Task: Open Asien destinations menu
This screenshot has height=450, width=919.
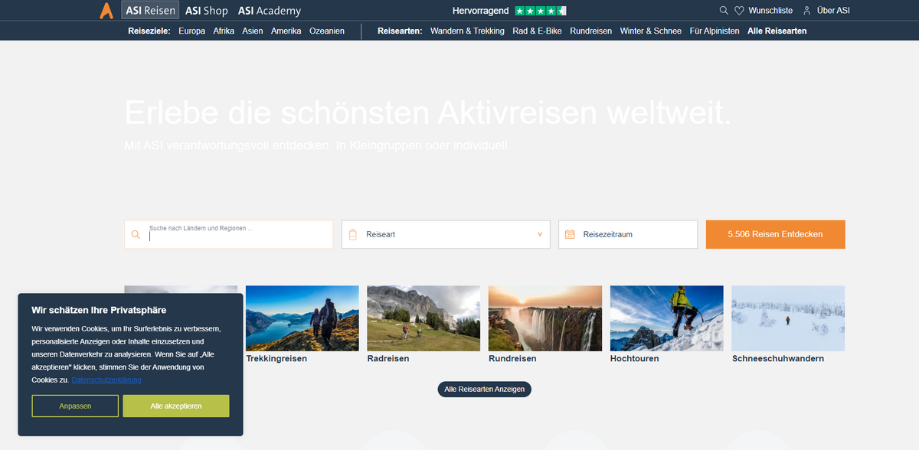Action: 253,31
